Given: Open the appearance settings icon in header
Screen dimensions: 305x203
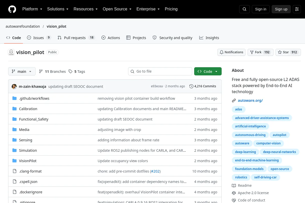Looking at the screenshot, I should [x=297, y=9].
